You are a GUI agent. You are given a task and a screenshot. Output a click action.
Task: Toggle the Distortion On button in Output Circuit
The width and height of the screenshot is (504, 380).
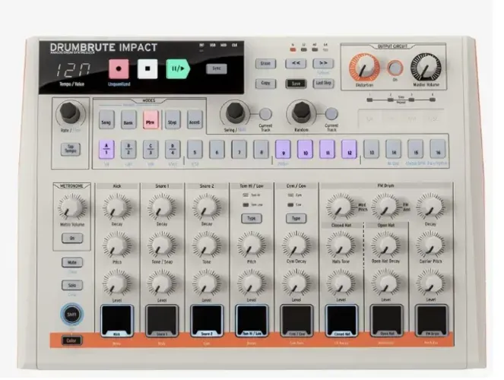[x=395, y=68]
